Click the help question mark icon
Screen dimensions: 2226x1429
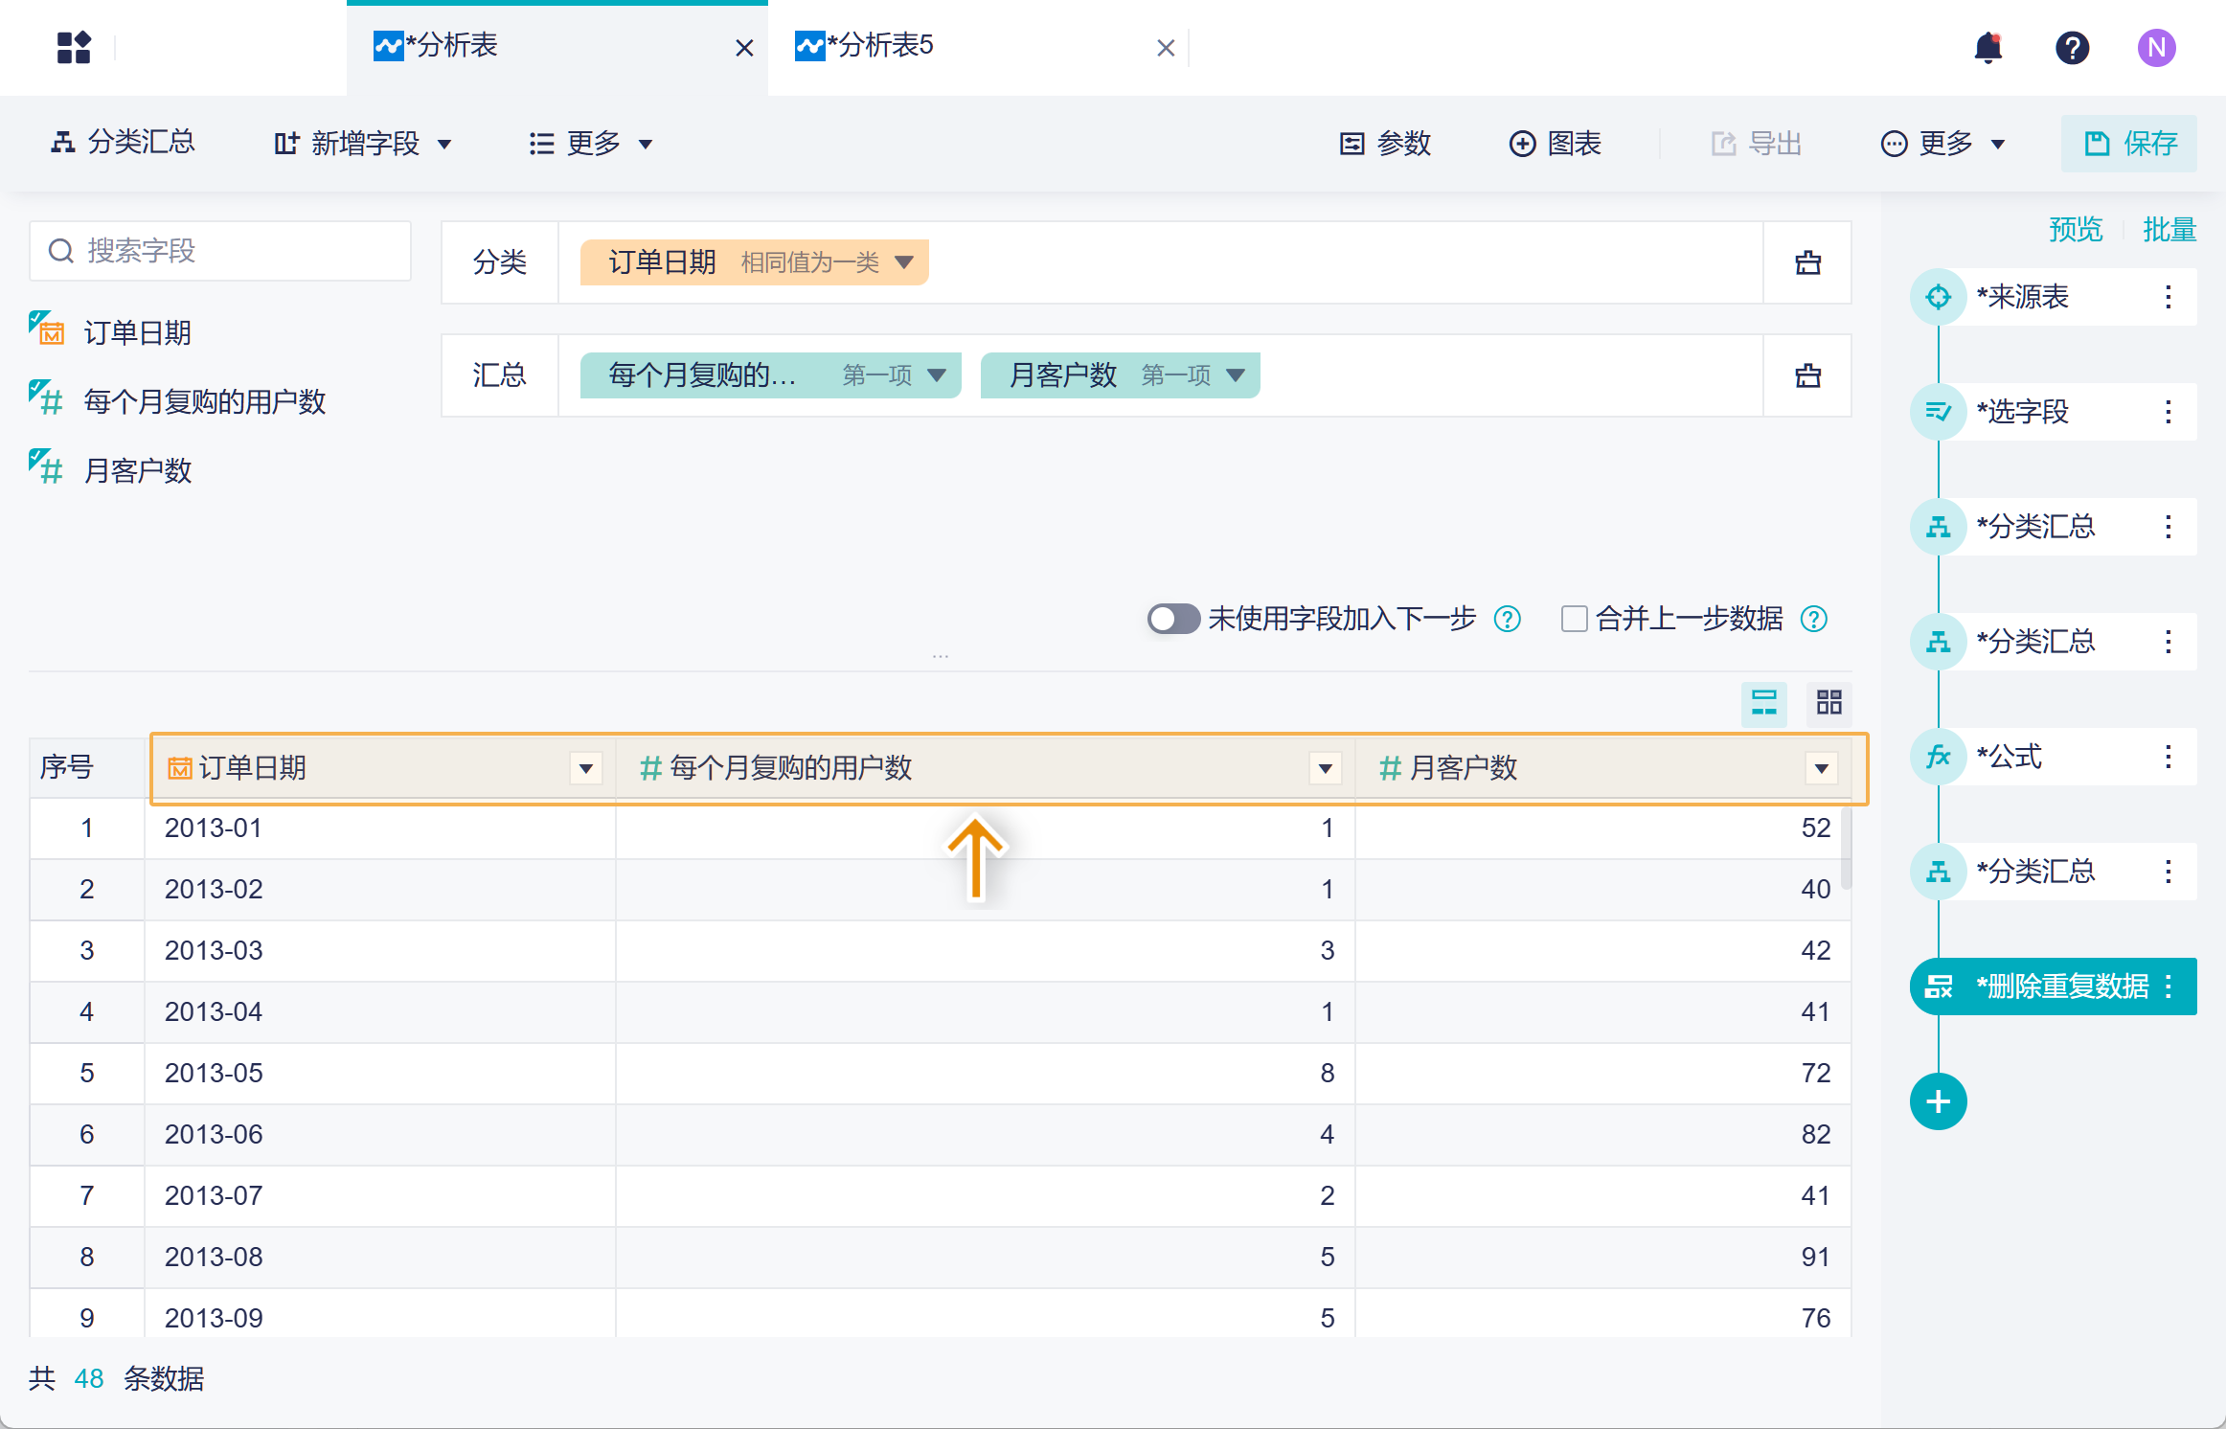pyautogui.click(x=2072, y=47)
